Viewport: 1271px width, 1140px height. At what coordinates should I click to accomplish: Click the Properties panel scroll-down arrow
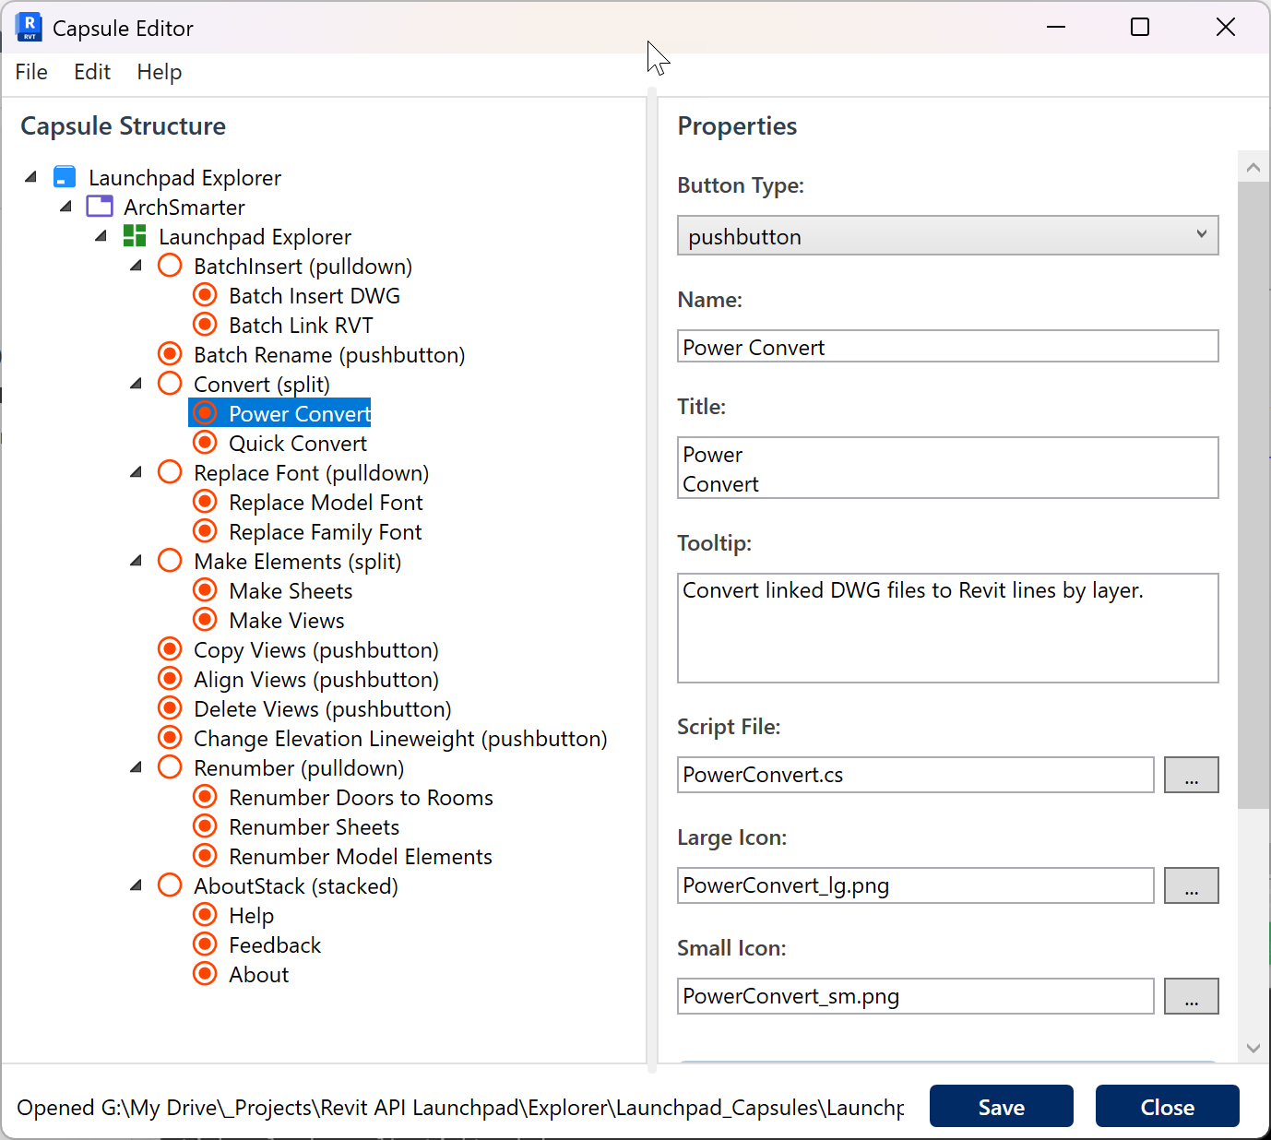point(1253,1048)
